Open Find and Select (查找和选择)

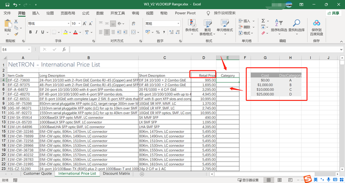(297, 27)
